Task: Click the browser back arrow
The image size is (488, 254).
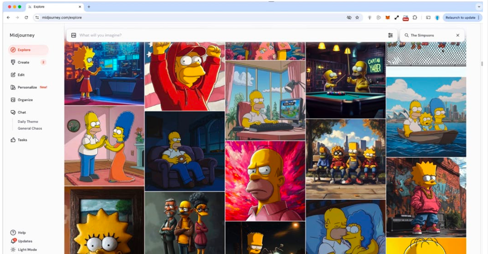Action: (9, 18)
